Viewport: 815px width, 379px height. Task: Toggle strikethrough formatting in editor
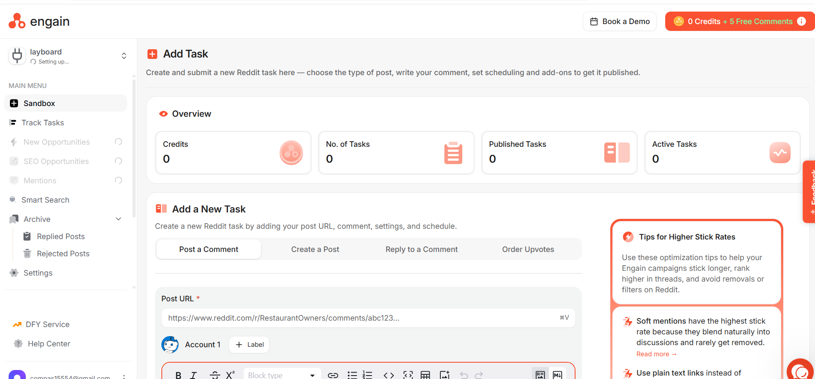click(x=215, y=375)
